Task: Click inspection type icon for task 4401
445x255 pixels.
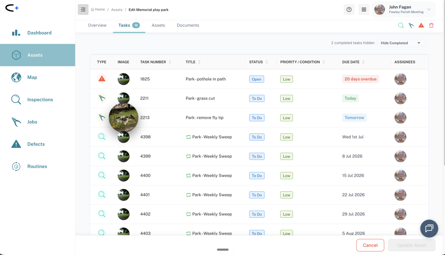Action: tap(102, 195)
